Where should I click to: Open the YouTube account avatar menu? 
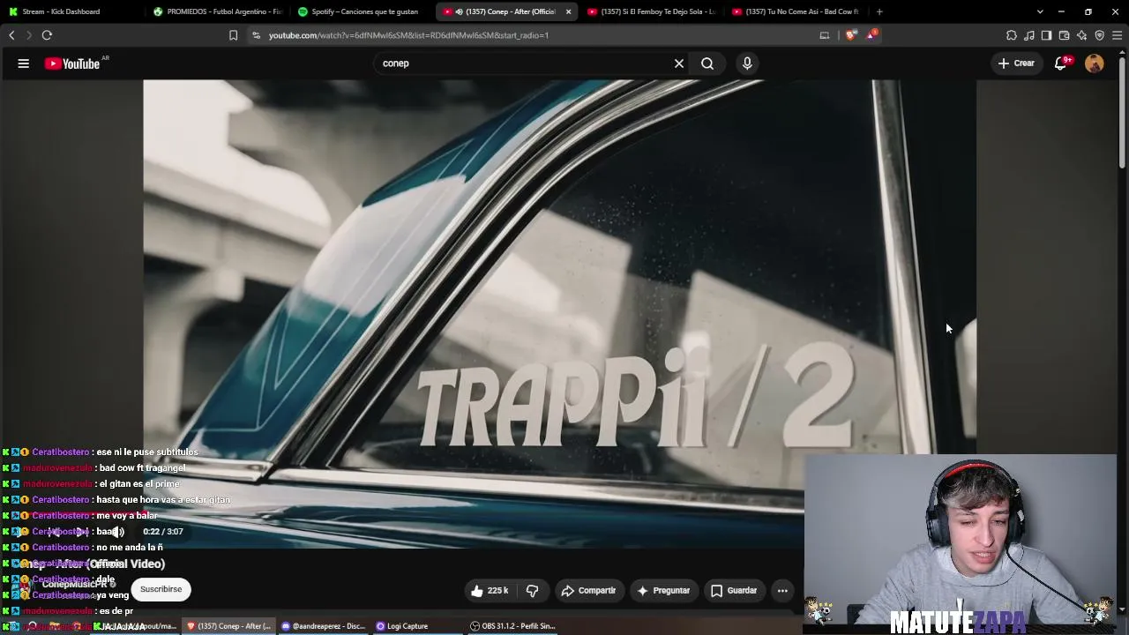coord(1095,63)
